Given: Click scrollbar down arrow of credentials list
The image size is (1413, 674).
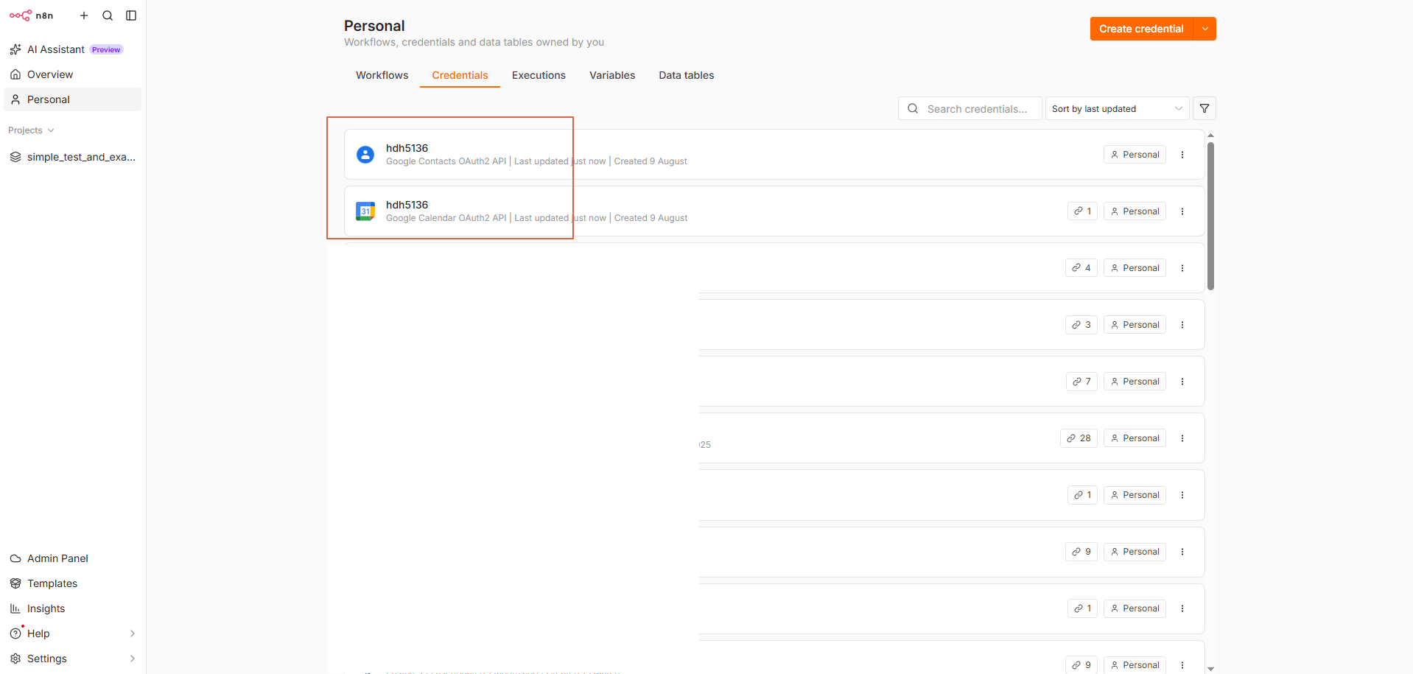Looking at the screenshot, I should (1210, 669).
